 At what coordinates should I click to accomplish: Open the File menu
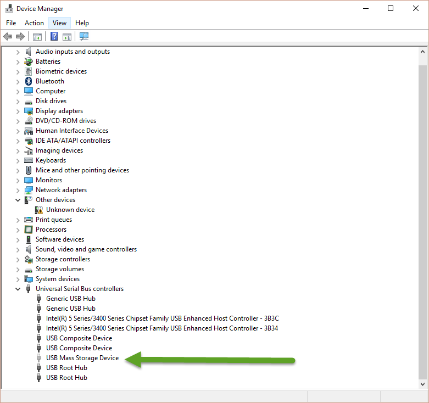point(11,23)
